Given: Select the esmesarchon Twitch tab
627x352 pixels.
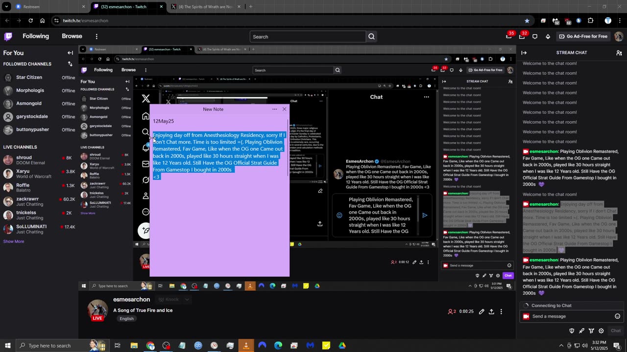Looking at the screenshot, I should [127, 7].
